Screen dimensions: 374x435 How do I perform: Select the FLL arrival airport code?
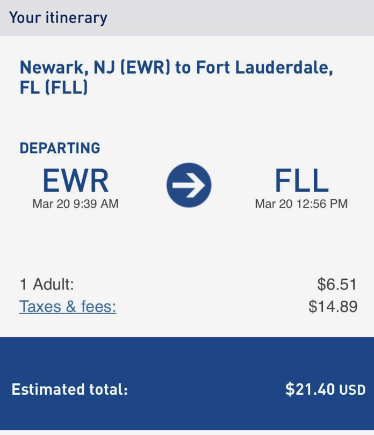click(301, 180)
